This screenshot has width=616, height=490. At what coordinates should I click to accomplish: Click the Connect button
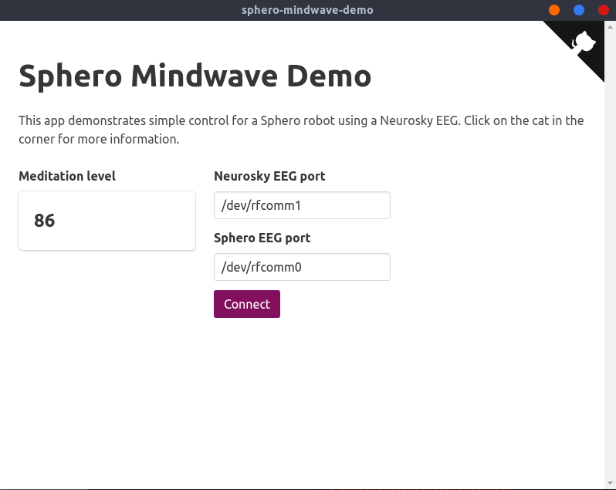pyautogui.click(x=247, y=304)
